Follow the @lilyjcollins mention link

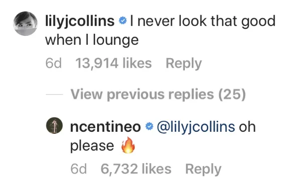[196, 127]
